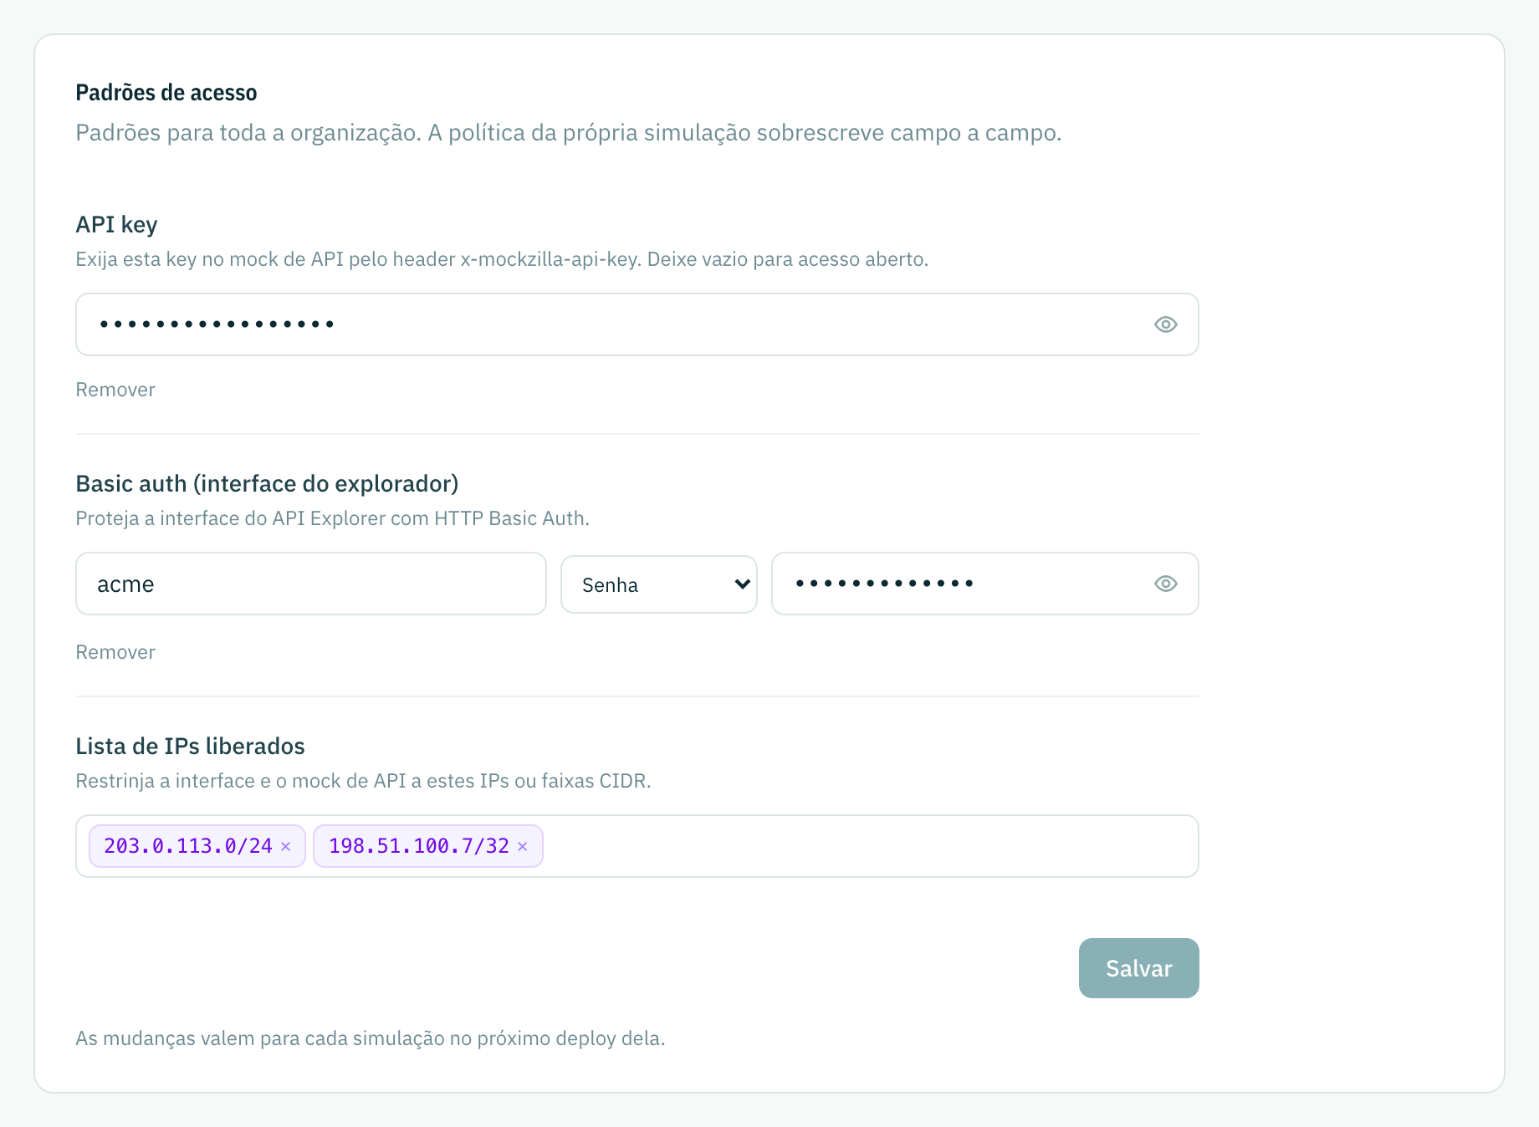
Task: Click Remover under the API key field
Action: click(x=115, y=390)
